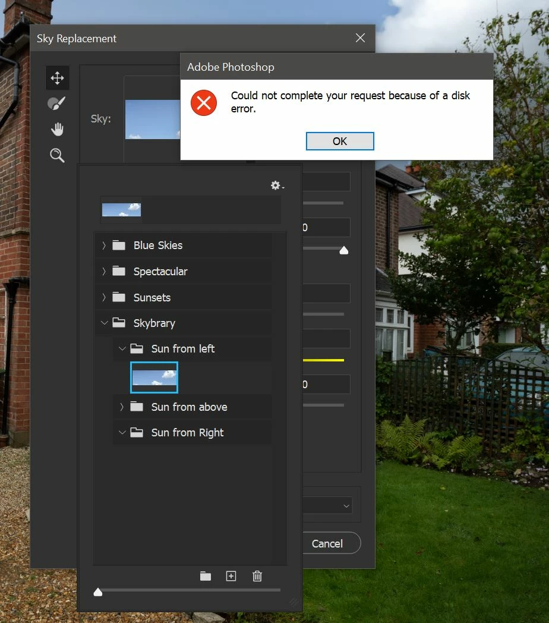
Task: Click the Blue Skies label
Action: pyautogui.click(x=158, y=246)
